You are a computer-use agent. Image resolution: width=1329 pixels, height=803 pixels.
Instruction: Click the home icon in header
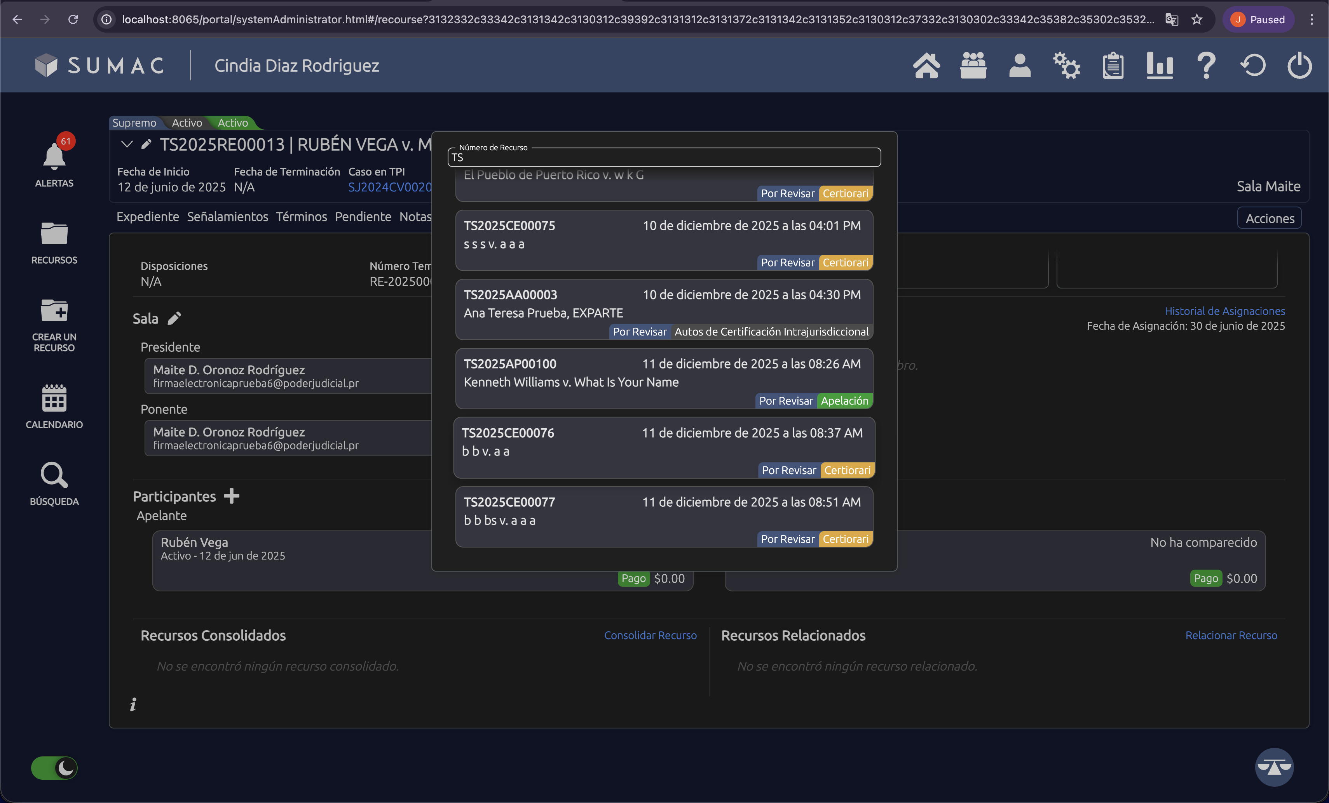pos(926,66)
